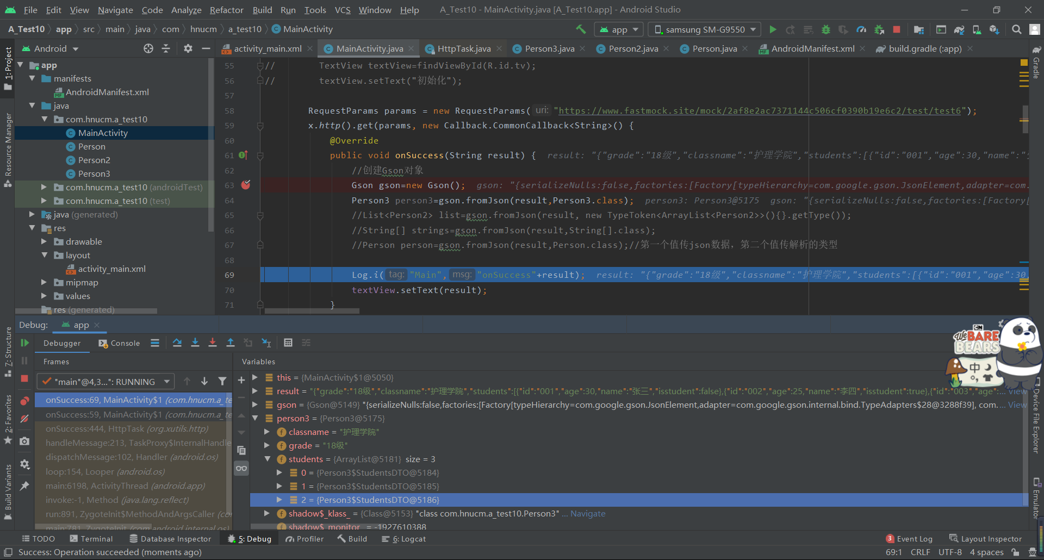Viewport: 1044px width, 560px height.
Task: Toggle the breakpoint on line 63
Action: point(246,185)
